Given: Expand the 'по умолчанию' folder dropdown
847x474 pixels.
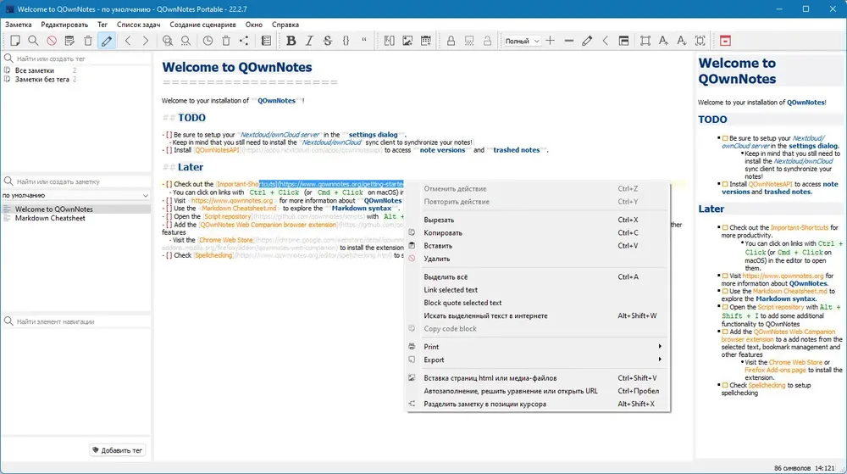Looking at the screenshot, I should point(75,195).
